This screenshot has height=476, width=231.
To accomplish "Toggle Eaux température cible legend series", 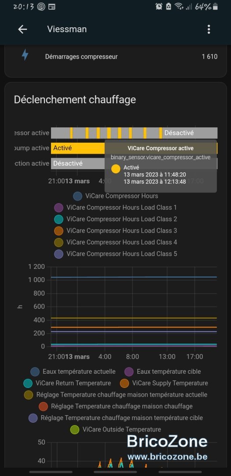I will tap(163, 372).
